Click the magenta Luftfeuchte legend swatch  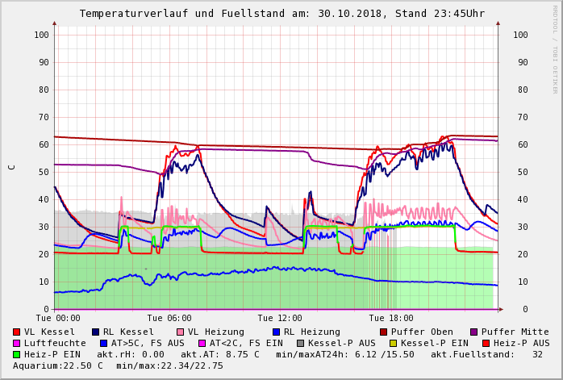point(17,343)
